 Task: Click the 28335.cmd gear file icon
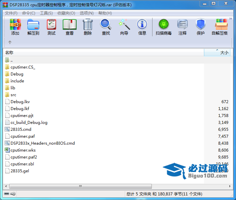tap(7, 129)
